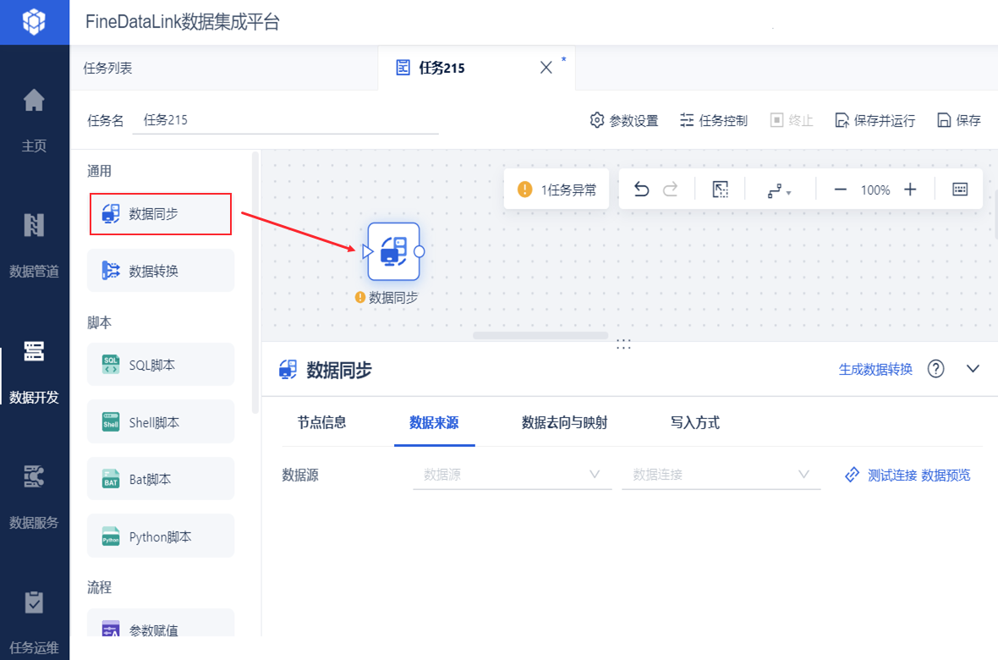
Task: Zoom in the canvas with plus
Action: (910, 190)
